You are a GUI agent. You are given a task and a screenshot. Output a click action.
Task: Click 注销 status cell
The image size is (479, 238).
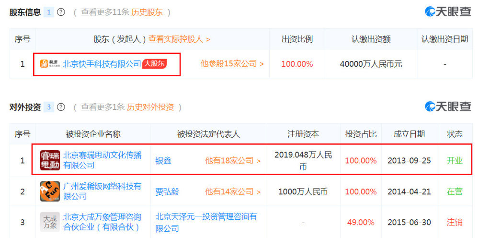click(x=455, y=222)
